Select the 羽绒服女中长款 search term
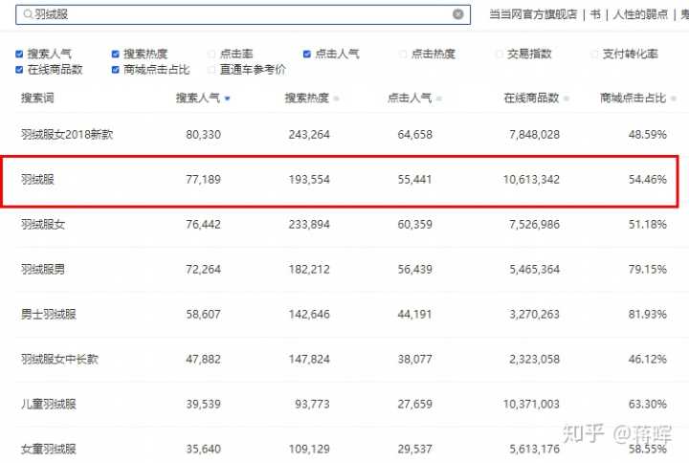Viewport: 689px width, 463px height. point(59,359)
